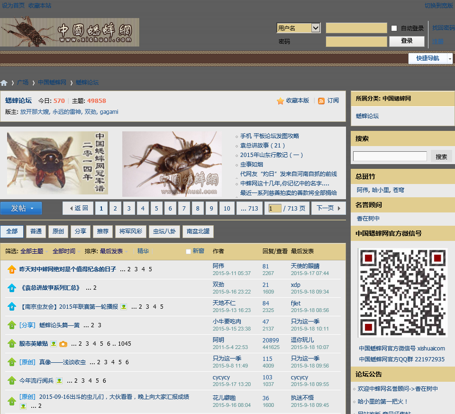Open the 发帖 dropdown button
Screen dimensions: 455x414
pyautogui.click(x=21, y=208)
